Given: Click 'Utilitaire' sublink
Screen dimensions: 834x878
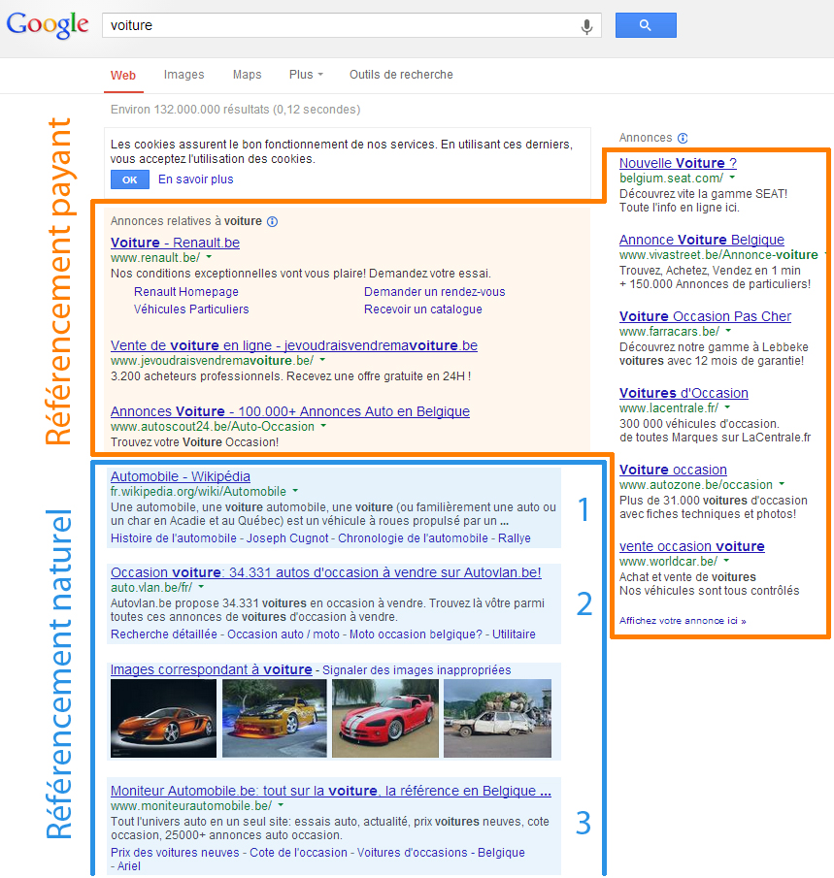Looking at the screenshot, I should click(x=514, y=634).
